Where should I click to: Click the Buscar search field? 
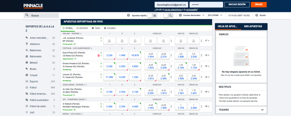click(41, 16)
